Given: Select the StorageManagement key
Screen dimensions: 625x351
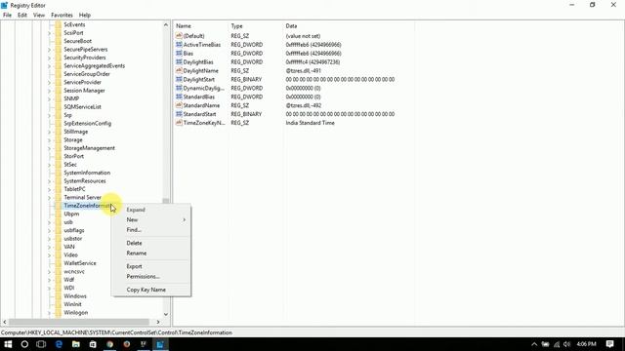Looking at the screenshot, I should coord(89,148).
